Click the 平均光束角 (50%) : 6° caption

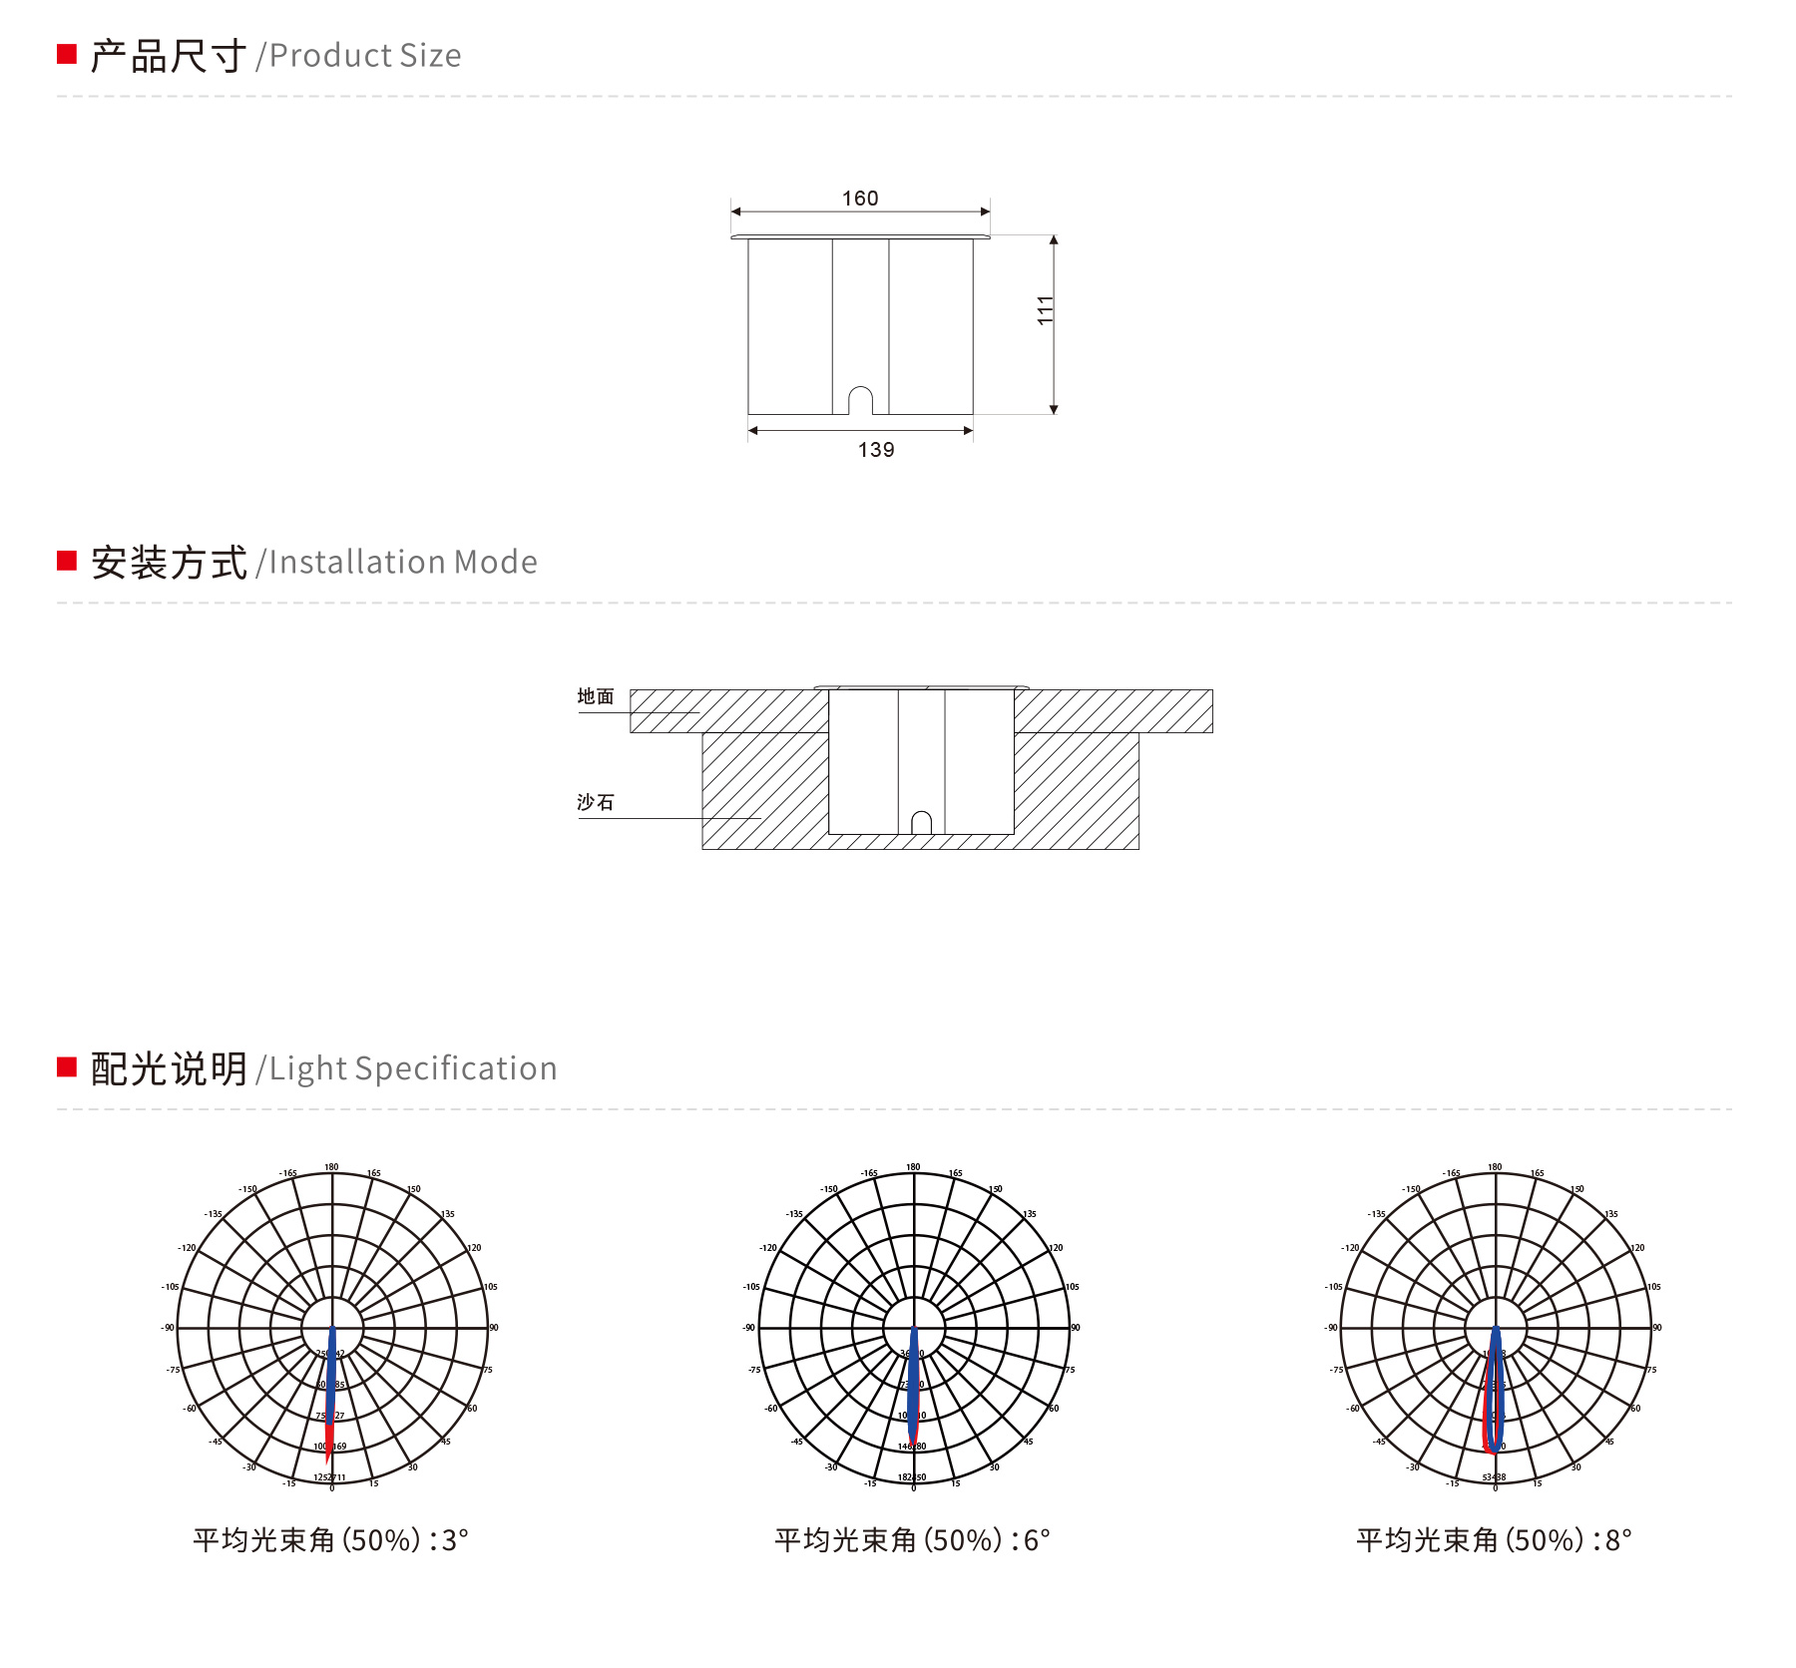point(913,1540)
